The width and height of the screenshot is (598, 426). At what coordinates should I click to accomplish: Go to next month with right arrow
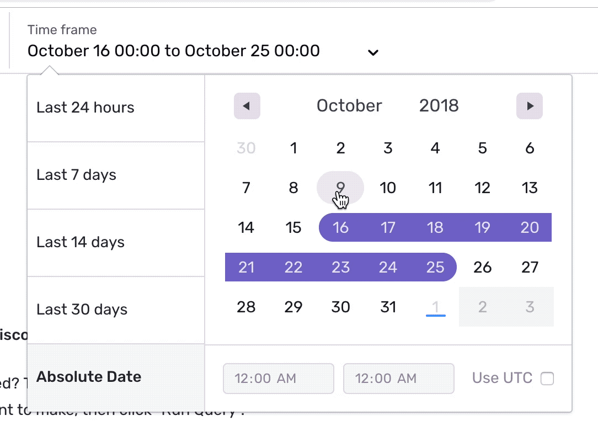530,106
